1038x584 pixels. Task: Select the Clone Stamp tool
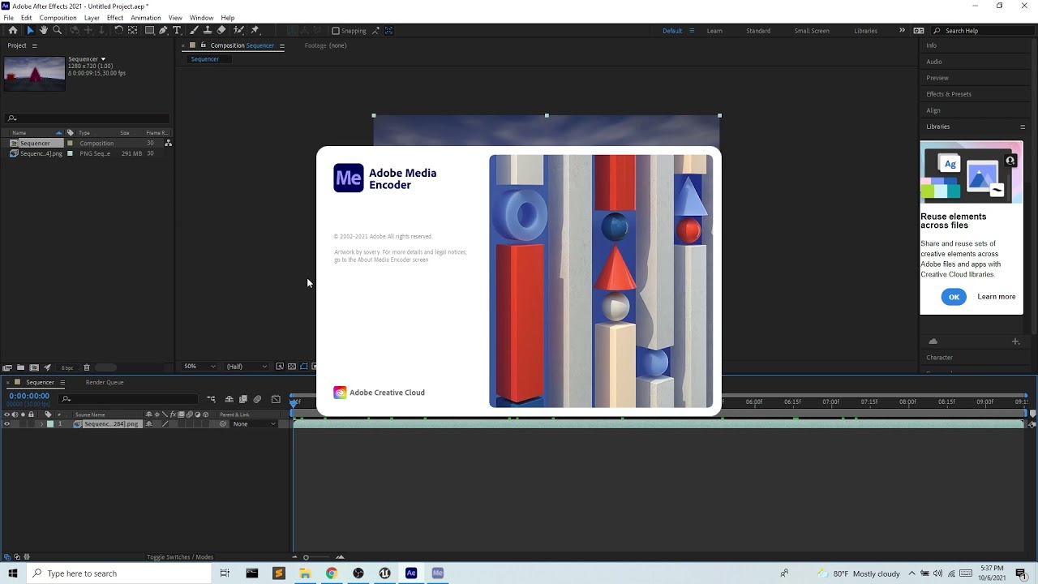[208, 30]
